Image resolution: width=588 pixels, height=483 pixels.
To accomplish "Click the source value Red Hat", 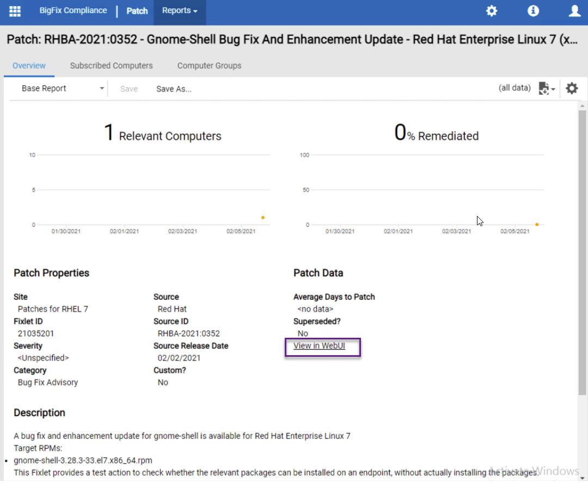I will [172, 309].
